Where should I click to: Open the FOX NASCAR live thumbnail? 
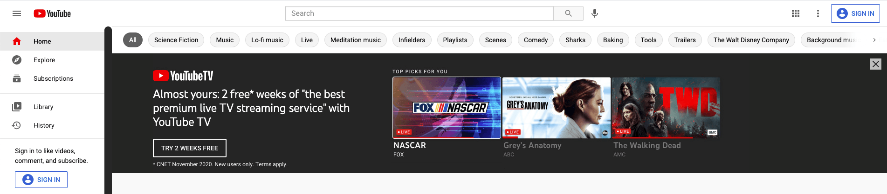pyautogui.click(x=447, y=108)
